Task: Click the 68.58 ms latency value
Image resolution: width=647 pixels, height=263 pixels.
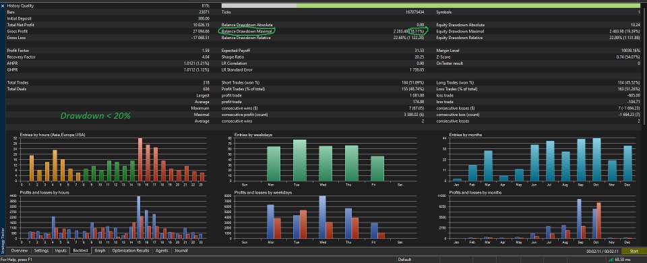Action: coord(623,260)
